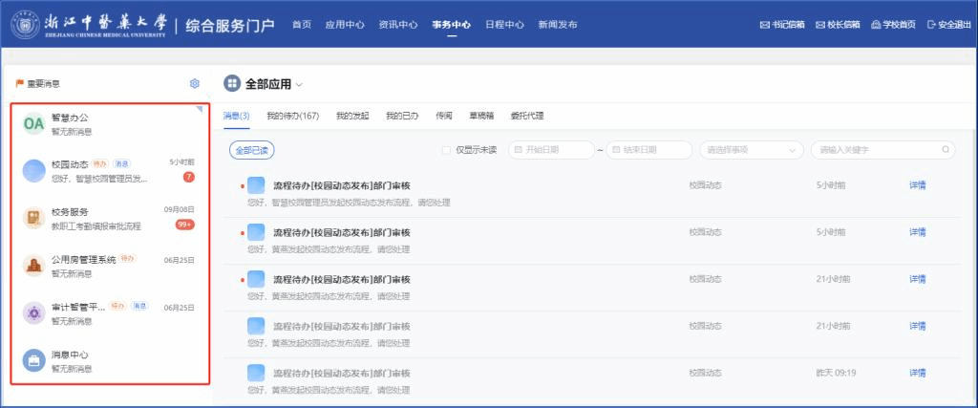Image resolution: width=978 pixels, height=408 pixels.
Task: Click the 校务服务 sidebar icon
Action: (33, 217)
